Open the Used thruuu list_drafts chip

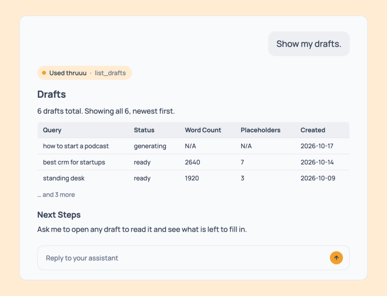click(85, 73)
